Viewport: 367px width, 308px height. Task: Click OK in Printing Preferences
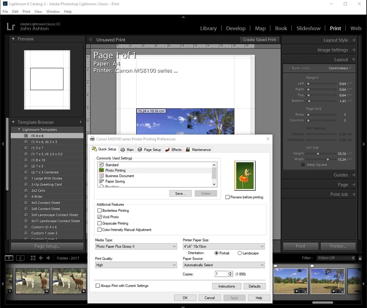[x=185, y=298]
